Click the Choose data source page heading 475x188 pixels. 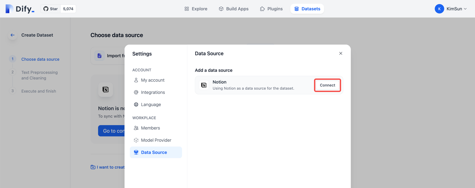pyautogui.click(x=117, y=35)
